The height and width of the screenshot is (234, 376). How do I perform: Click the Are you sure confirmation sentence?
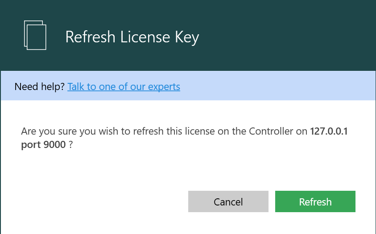[184, 138]
